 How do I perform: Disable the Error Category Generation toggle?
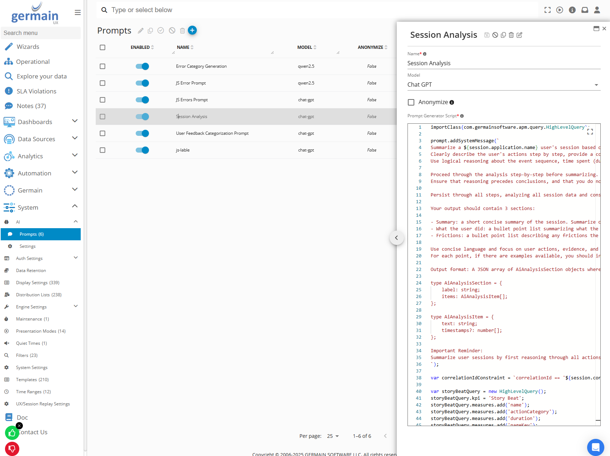(142, 66)
